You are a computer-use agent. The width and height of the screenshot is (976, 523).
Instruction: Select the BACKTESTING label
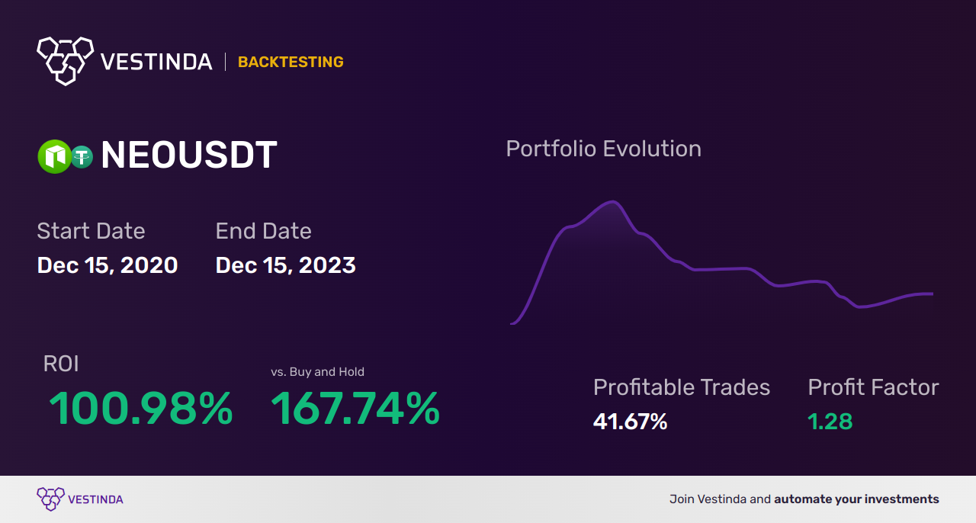tap(291, 63)
